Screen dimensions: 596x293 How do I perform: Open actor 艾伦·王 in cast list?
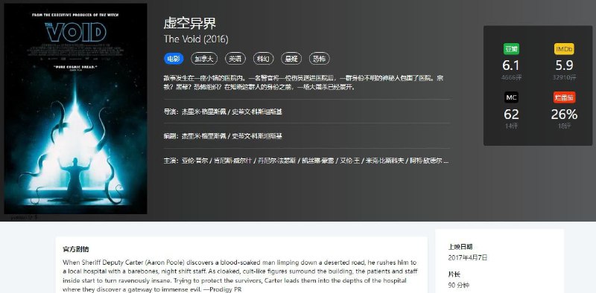(x=351, y=161)
